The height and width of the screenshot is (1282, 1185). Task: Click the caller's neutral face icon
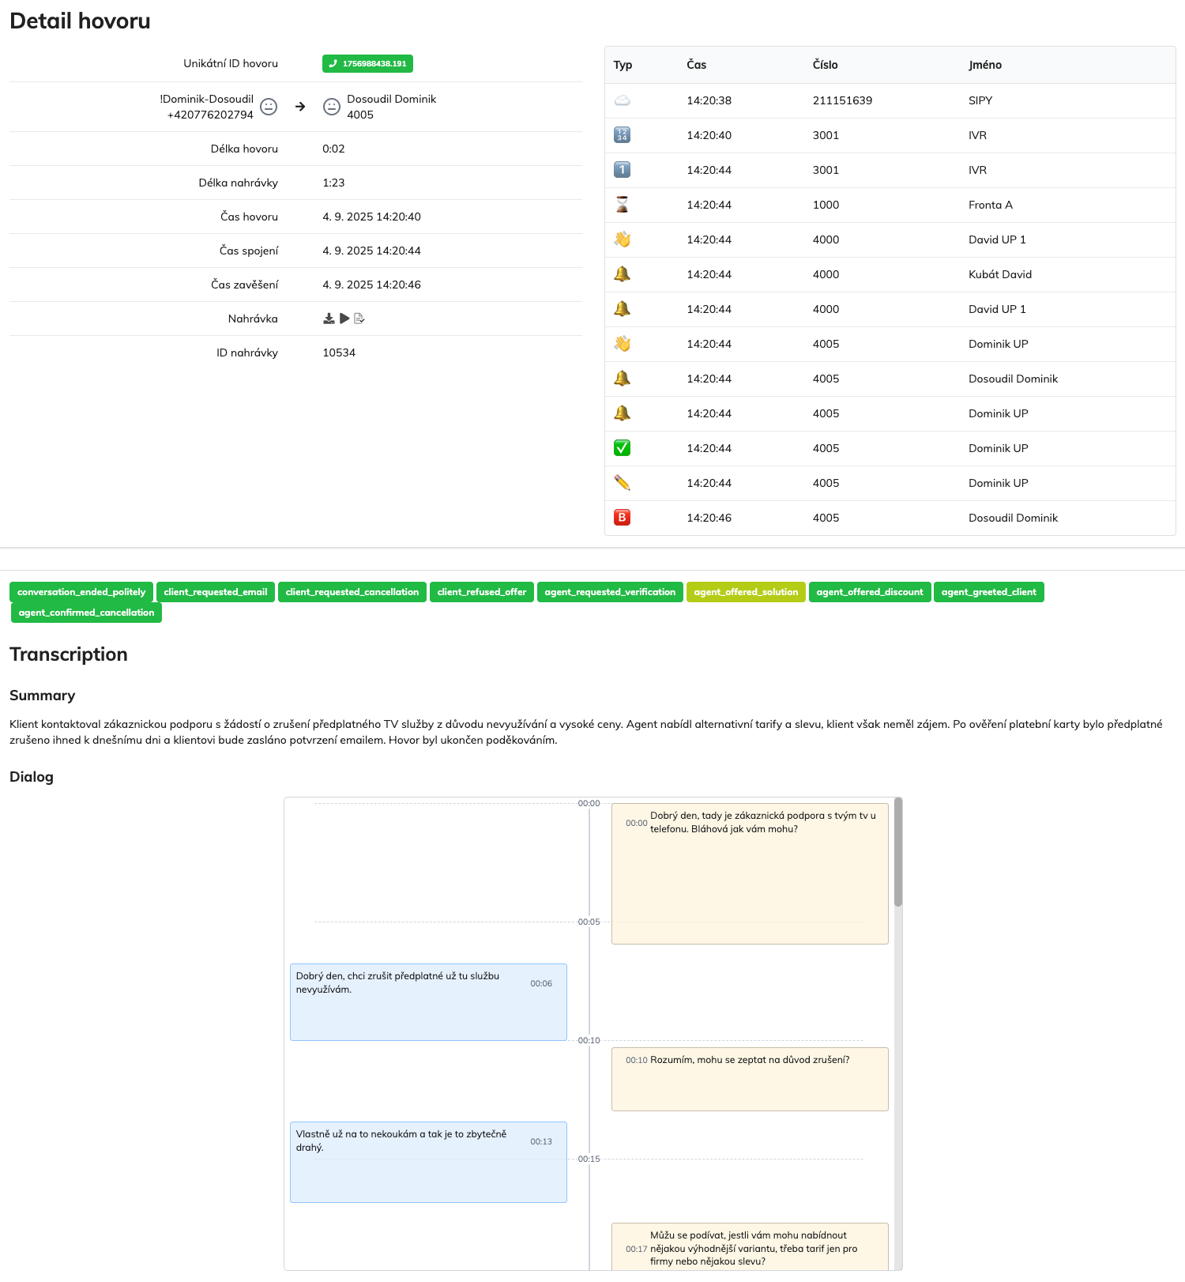click(x=269, y=107)
